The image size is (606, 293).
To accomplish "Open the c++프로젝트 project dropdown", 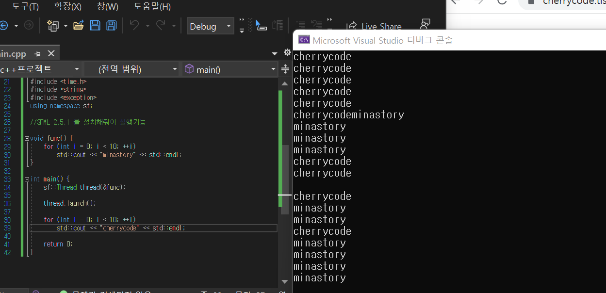I will (x=41, y=69).
